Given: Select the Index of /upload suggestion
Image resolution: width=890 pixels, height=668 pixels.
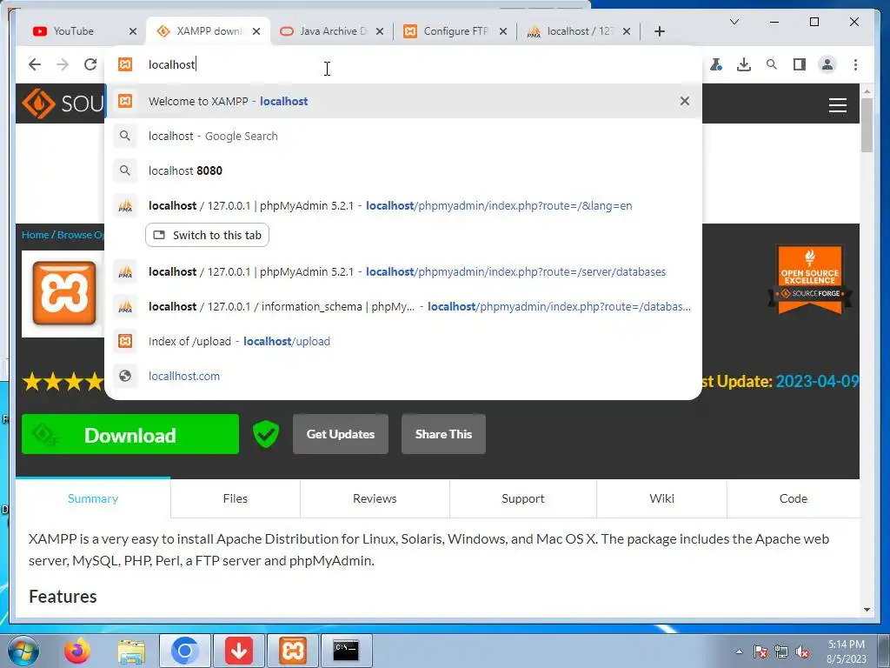Looking at the screenshot, I should coord(403,341).
